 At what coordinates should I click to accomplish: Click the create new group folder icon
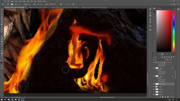168,97
